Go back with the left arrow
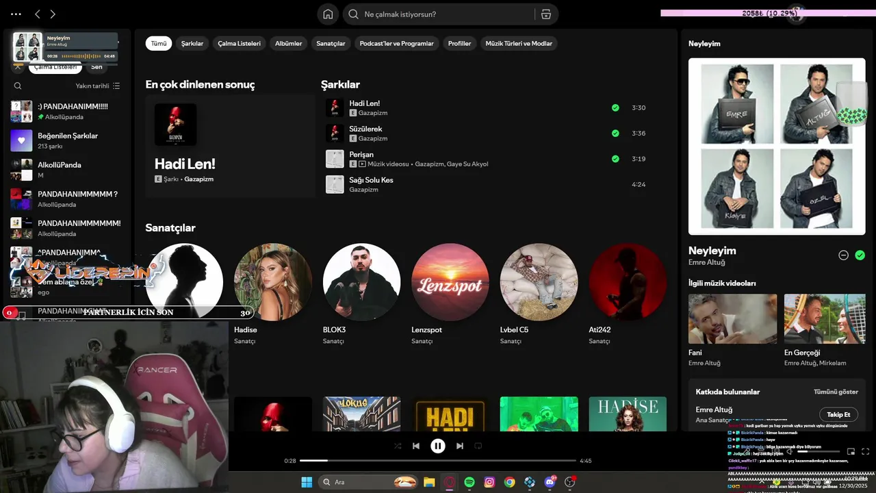This screenshot has height=493, width=876. click(38, 14)
